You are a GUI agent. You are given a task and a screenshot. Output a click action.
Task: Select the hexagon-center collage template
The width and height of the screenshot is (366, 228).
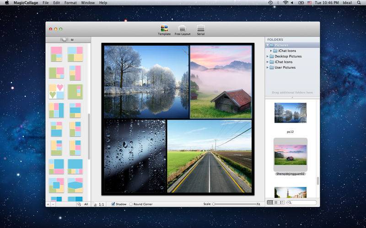click(x=75, y=185)
